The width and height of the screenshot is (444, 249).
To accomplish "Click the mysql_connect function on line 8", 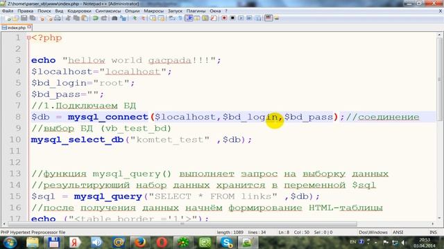I will [x=108, y=117].
